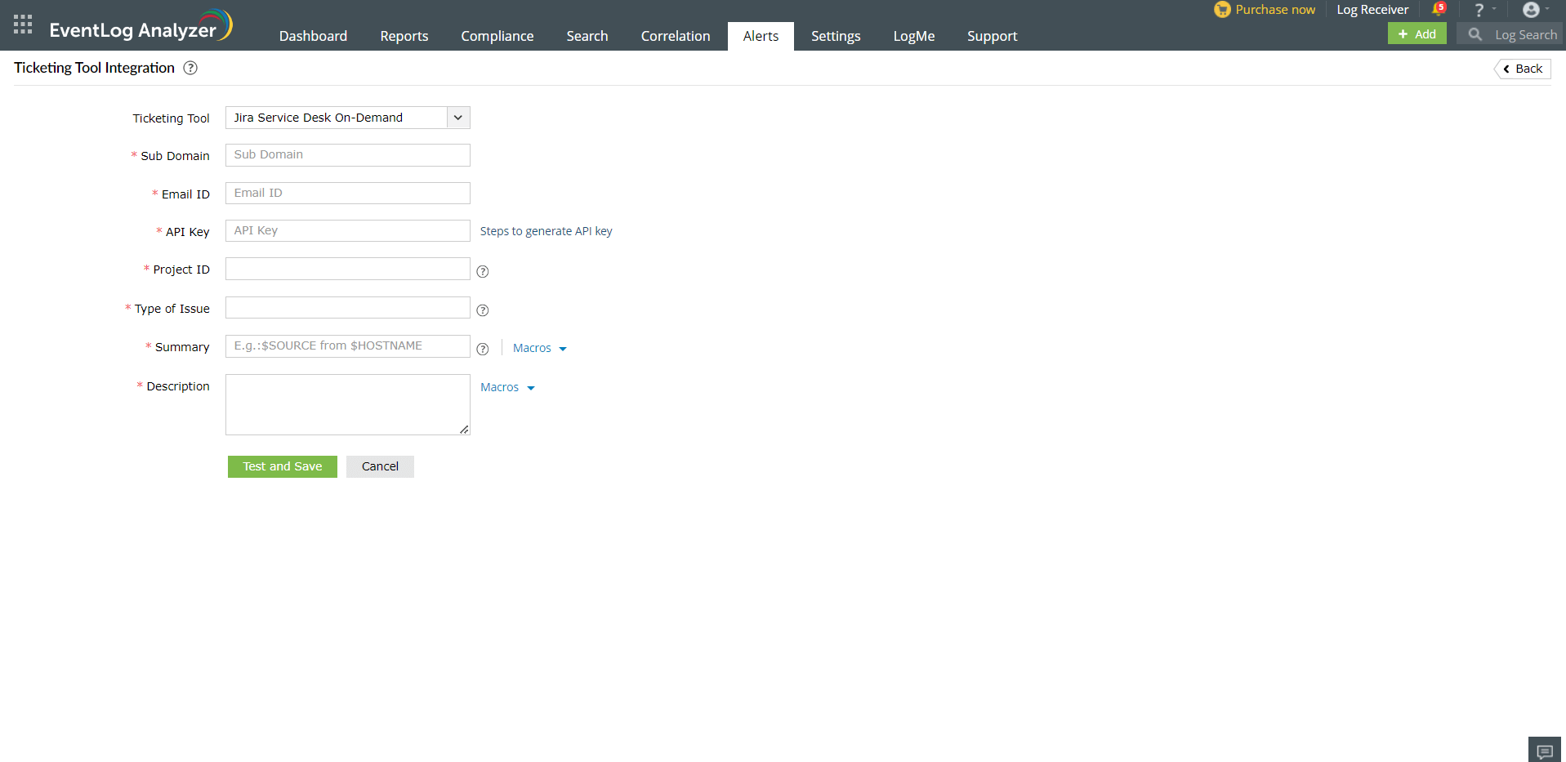The width and height of the screenshot is (1566, 762).
Task: Open the Settings tab
Action: (836, 36)
